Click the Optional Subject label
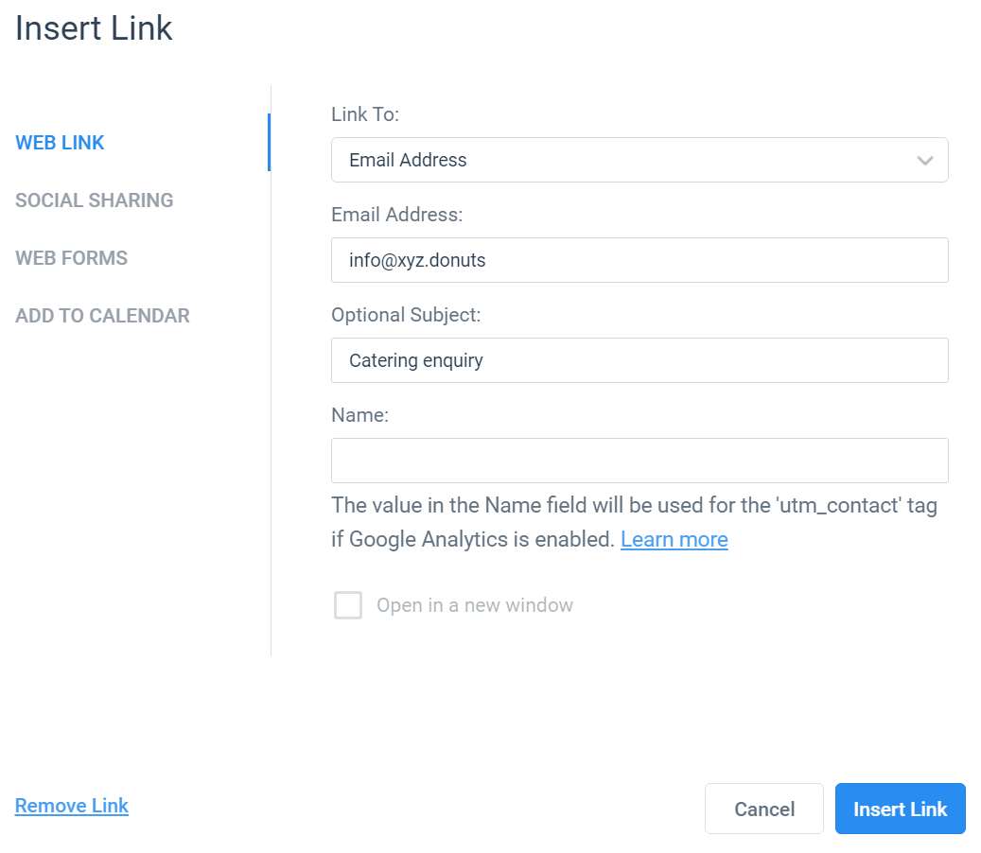981x853 pixels. (406, 315)
